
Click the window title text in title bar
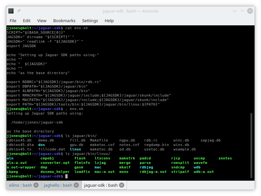(130, 11)
